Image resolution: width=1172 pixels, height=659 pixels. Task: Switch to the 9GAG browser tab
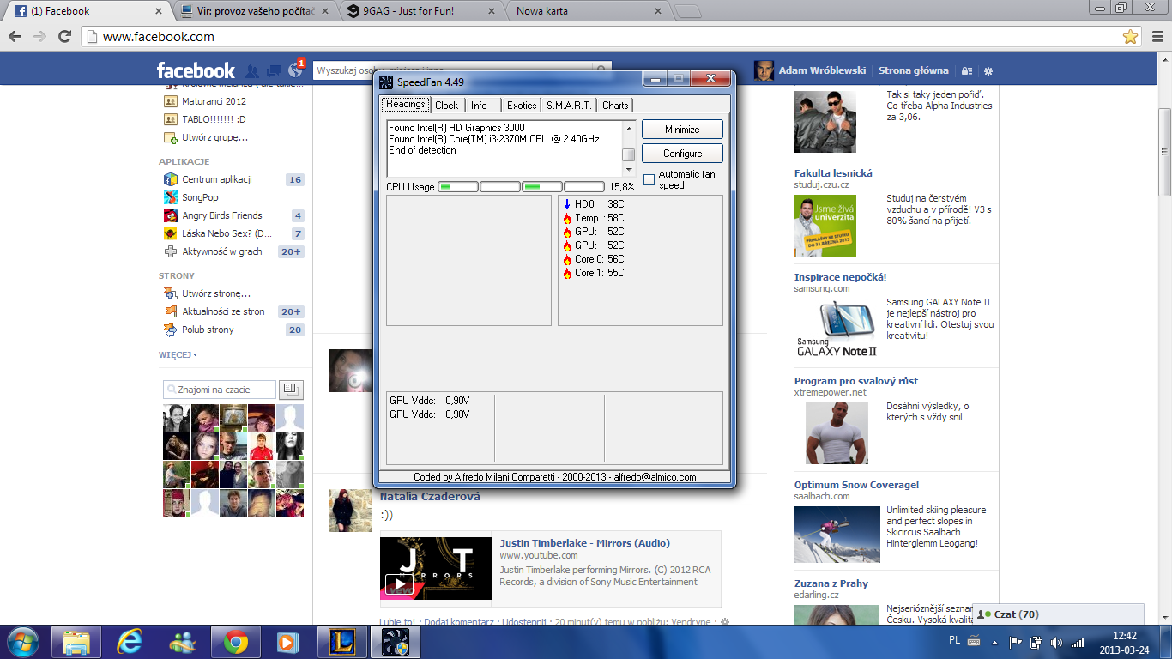point(419,11)
